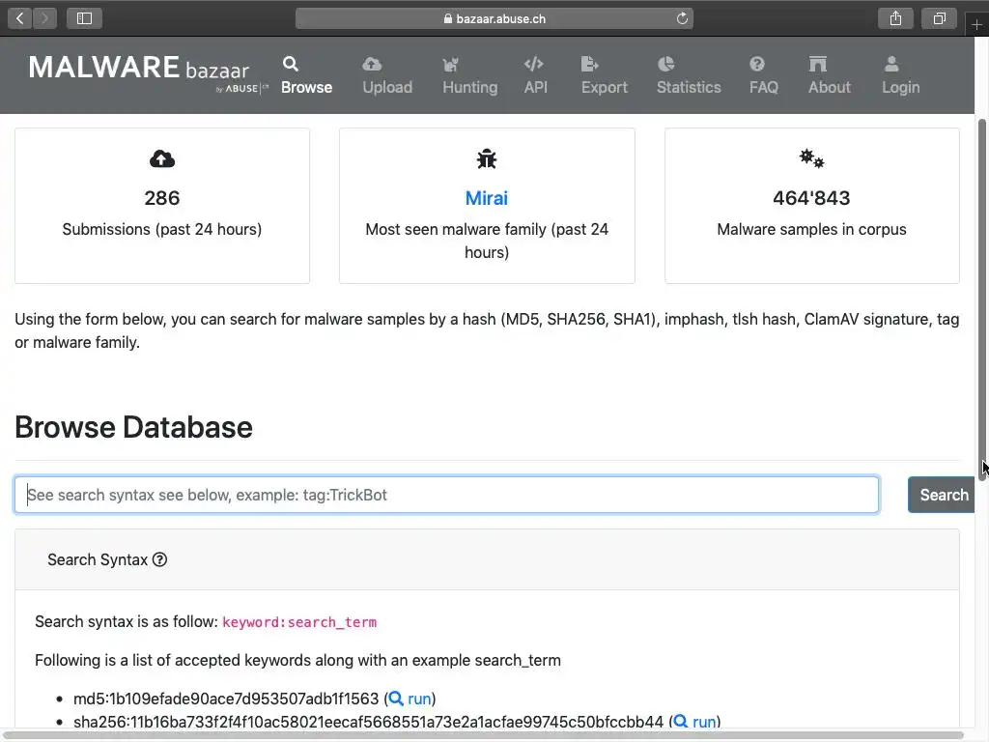Reload the page in address bar
Viewport: 989px width, 742px height.
tap(682, 18)
